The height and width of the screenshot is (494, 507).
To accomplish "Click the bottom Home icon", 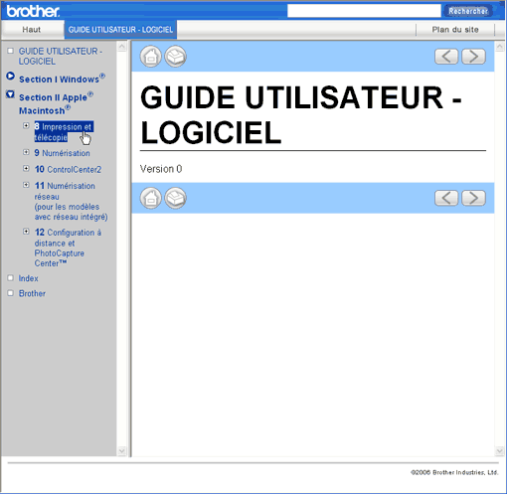I will pos(151,198).
